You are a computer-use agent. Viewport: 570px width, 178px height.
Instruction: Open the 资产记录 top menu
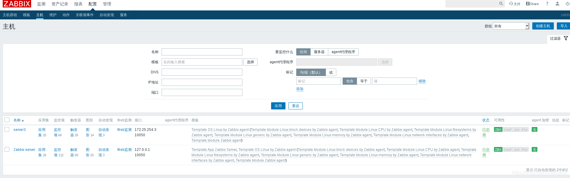60,4
